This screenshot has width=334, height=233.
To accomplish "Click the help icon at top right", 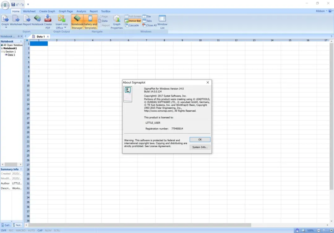I will (330, 11).
